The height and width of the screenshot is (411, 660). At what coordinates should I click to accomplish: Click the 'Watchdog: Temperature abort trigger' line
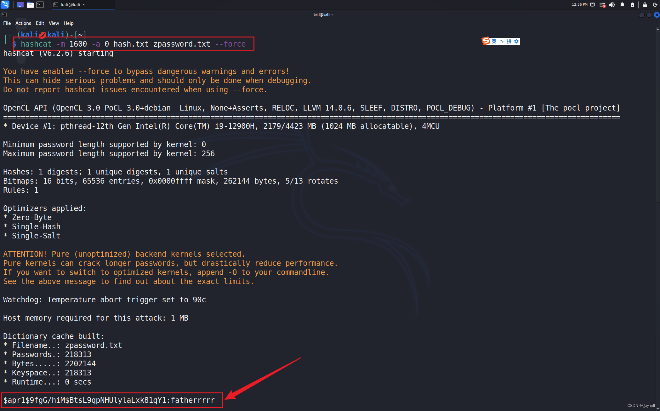tap(105, 300)
